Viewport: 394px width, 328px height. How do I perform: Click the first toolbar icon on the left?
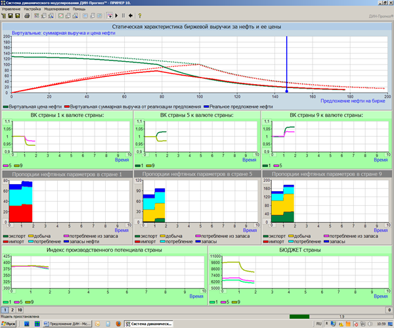click(5, 15)
